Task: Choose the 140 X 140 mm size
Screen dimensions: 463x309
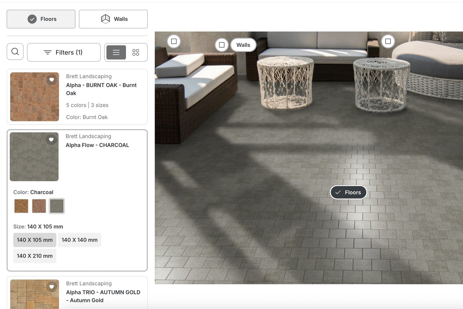Action: (x=79, y=240)
